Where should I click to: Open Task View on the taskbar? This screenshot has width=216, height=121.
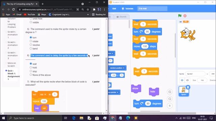[x=66, y=118]
